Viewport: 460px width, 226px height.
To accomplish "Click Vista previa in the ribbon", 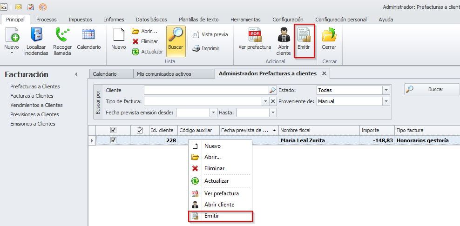I will click(210, 34).
